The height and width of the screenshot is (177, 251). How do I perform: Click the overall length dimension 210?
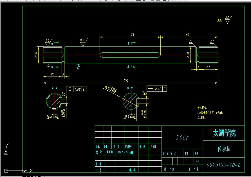tap(126, 80)
